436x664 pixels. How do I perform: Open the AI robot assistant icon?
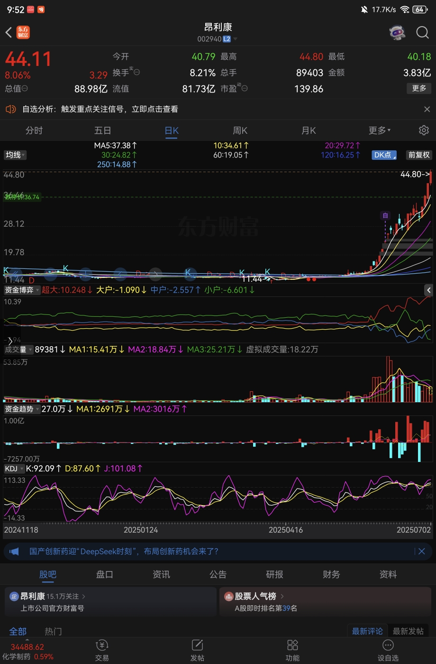point(397,32)
